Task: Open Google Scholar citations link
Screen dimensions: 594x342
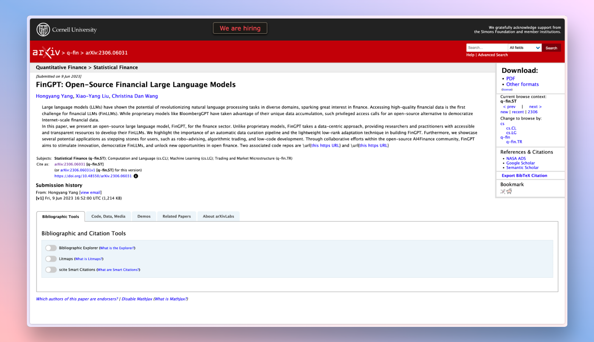Action: coord(520,163)
